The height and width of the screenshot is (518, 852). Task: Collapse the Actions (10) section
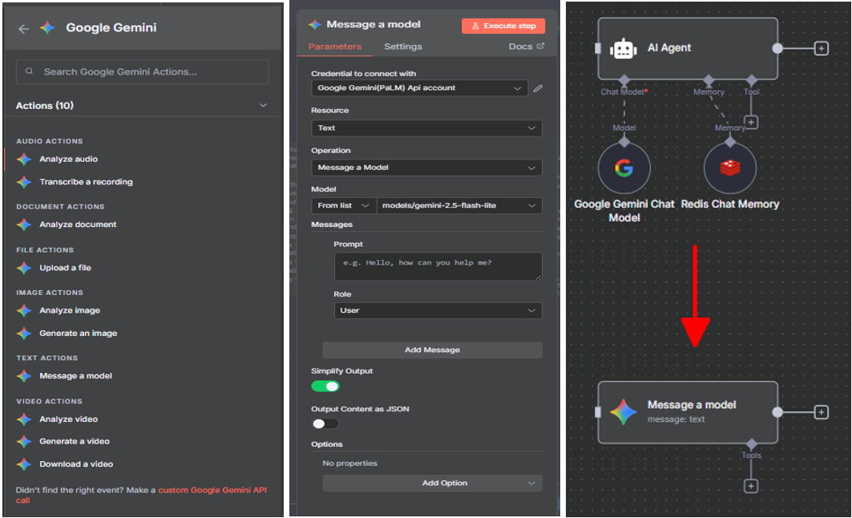click(264, 106)
